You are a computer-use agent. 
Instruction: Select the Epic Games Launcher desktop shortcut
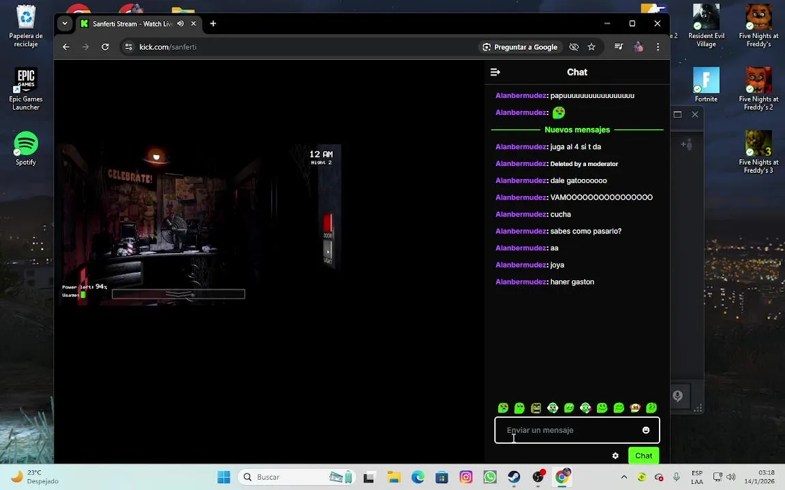coord(25,89)
